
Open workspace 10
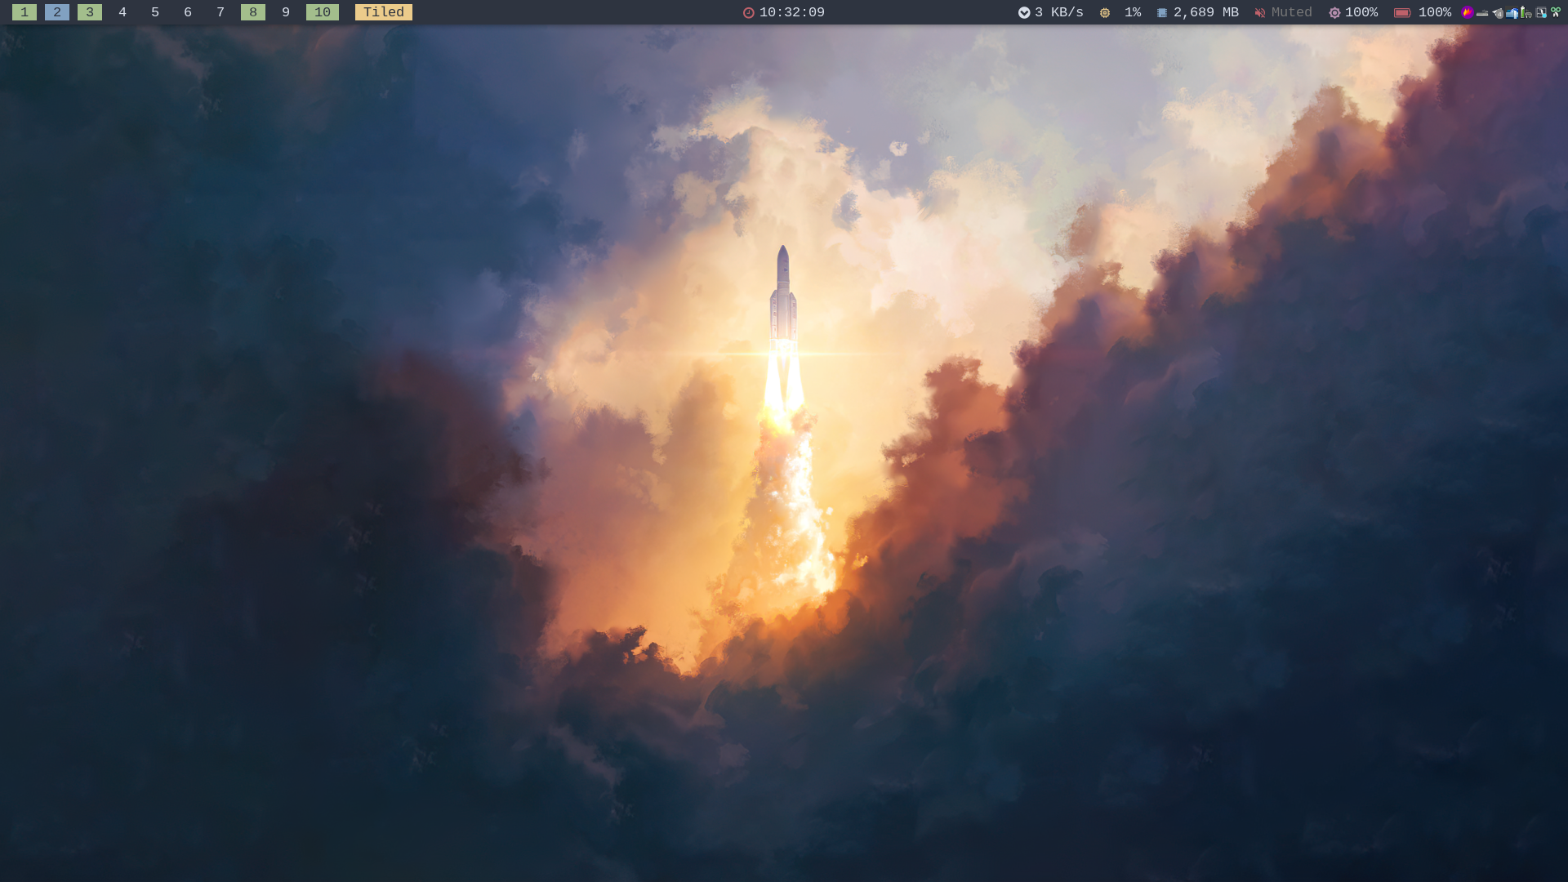pyautogui.click(x=323, y=12)
